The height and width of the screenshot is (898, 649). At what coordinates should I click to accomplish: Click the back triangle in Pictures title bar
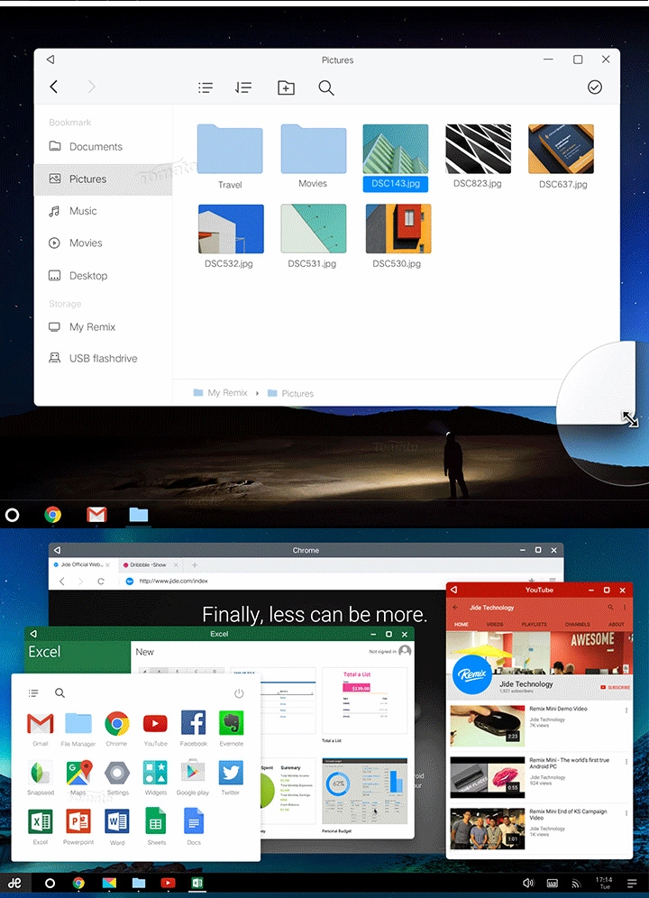50,59
